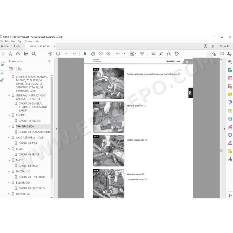The width and height of the screenshot is (233, 233).
Task: Open the Protect shield tool
Action: tap(230, 135)
